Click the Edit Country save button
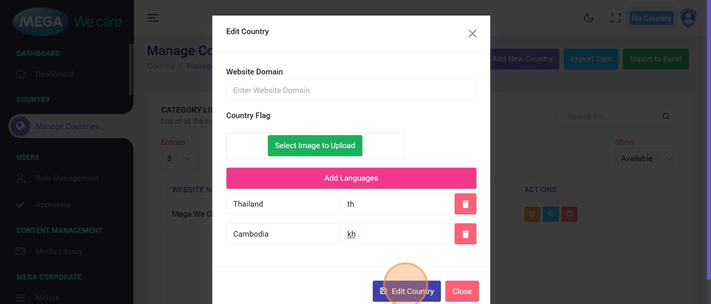The height and width of the screenshot is (304, 711). click(x=406, y=291)
